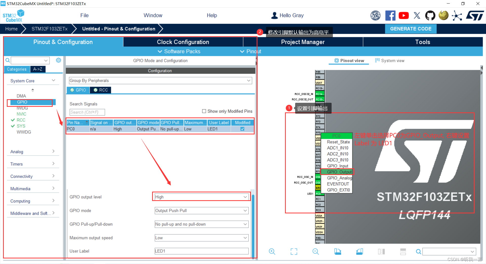Click the ST logo icon
Viewport: 486px width, 264px height.
click(x=475, y=15)
